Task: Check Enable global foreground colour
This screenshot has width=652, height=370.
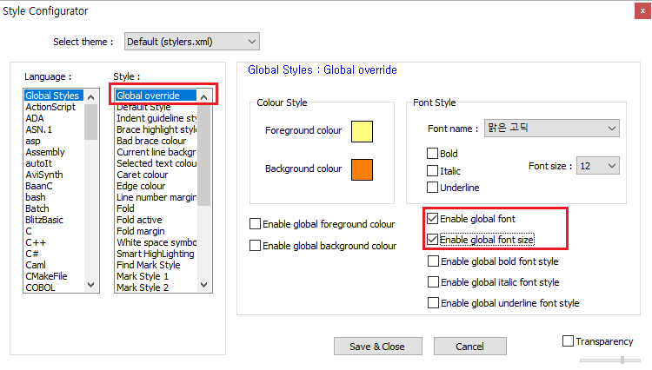Action: click(x=255, y=224)
